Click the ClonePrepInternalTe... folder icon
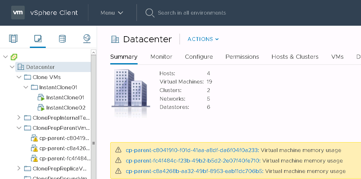The image size is (361, 179). 27,118
